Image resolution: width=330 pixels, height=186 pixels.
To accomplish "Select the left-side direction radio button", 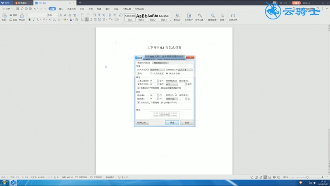I will point(151,74).
